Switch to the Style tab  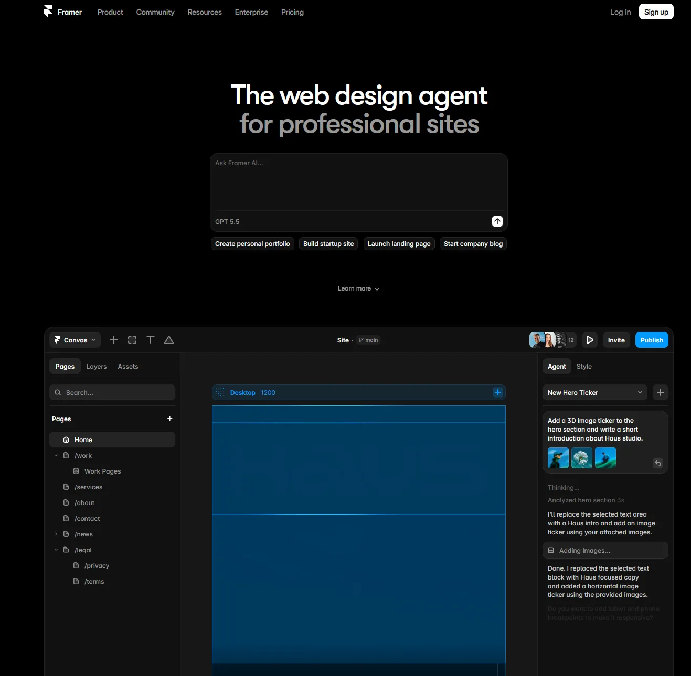(584, 366)
